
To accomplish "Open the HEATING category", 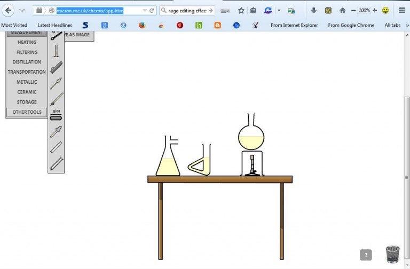I will tap(27, 42).
